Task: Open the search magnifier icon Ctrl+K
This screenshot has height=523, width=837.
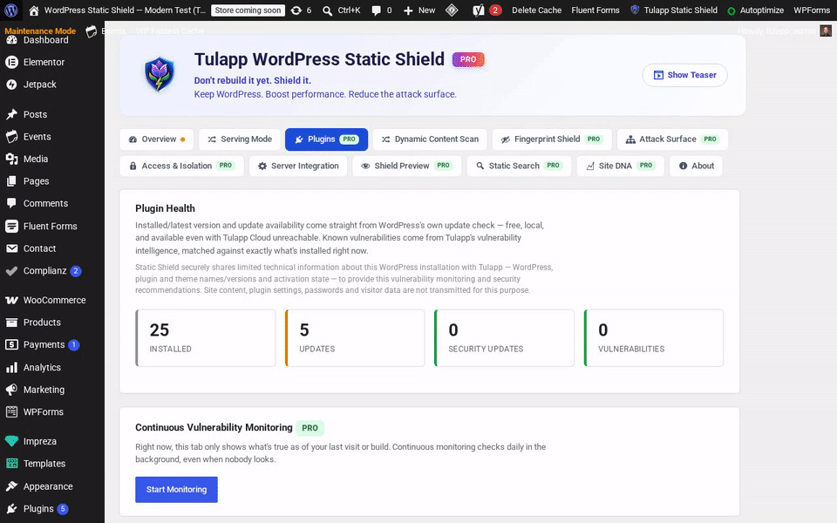Action: [x=327, y=10]
